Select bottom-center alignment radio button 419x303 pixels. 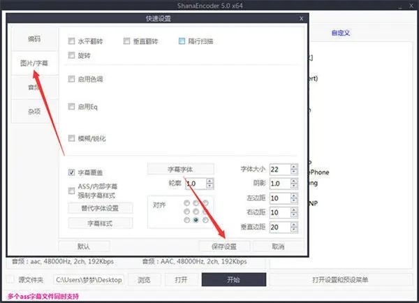(x=196, y=221)
